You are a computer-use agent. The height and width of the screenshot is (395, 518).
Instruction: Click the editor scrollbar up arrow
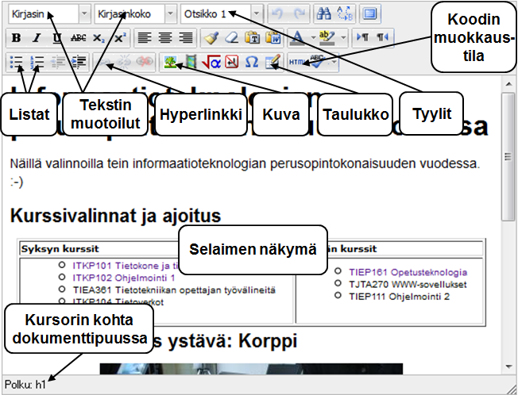(508, 84)
